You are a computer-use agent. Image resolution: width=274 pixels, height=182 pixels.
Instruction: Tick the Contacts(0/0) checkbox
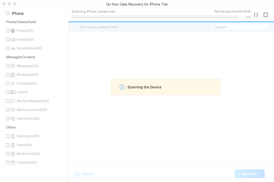point(8,83)
